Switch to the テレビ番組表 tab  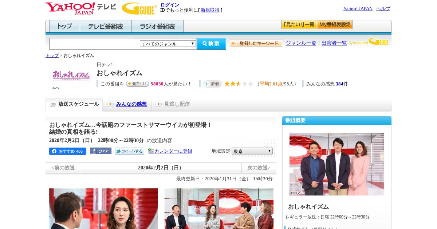point(106,26)
